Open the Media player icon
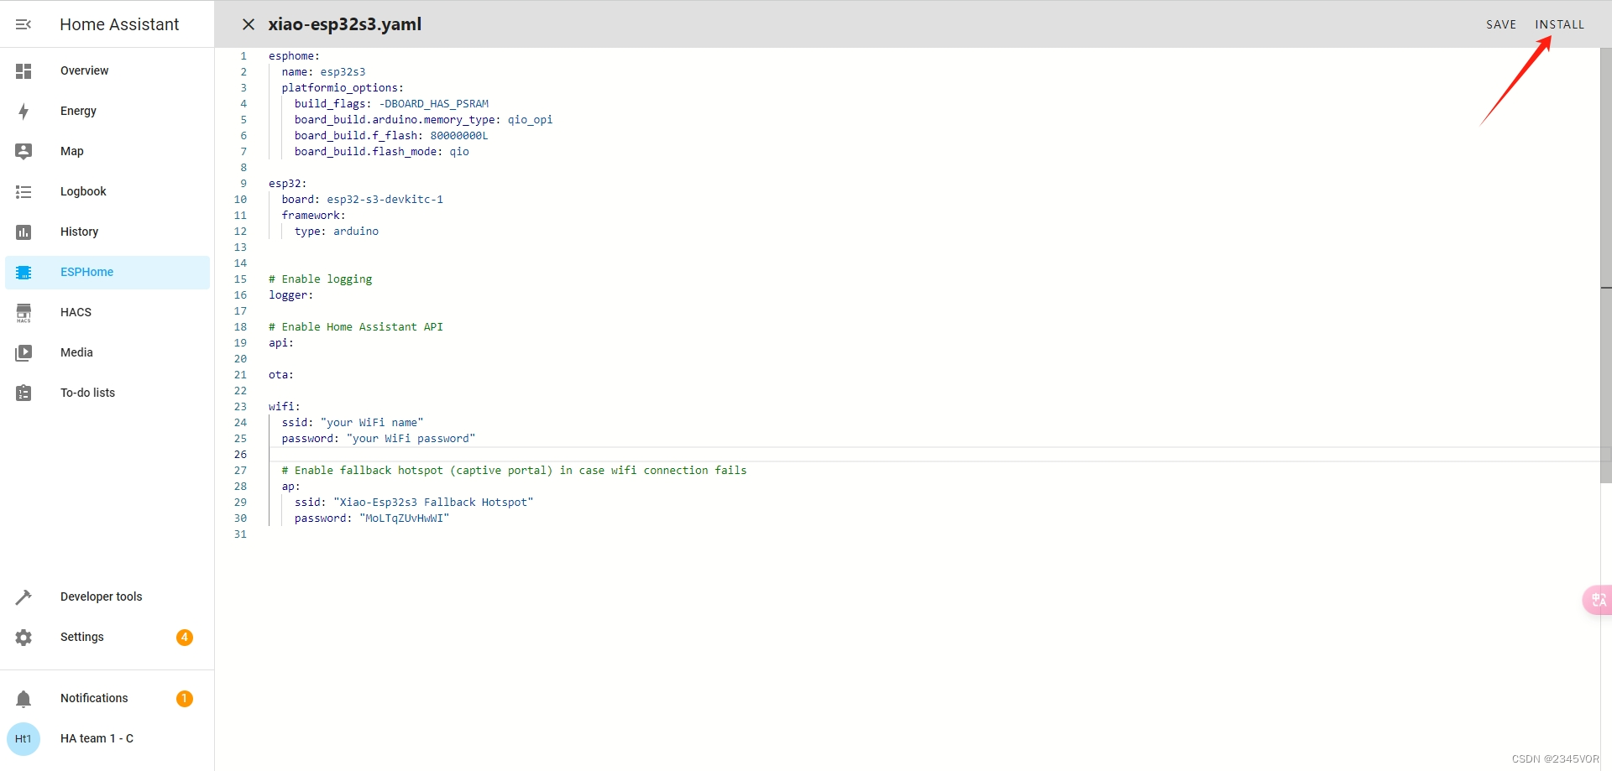The height and width of the screenshot is (771, 1612). 24,353
